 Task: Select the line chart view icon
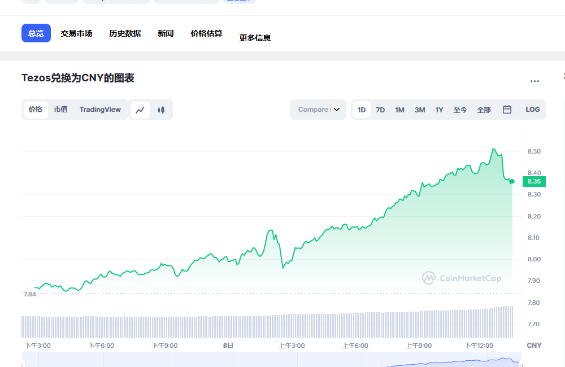140,110
